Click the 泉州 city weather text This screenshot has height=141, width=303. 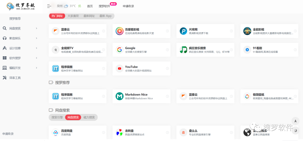point(60,6)
